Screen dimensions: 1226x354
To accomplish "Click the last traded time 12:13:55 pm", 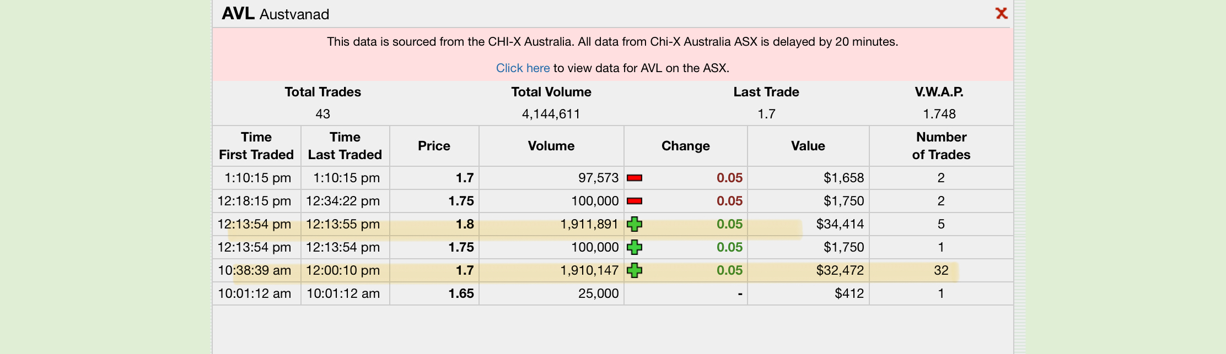I will [343, 224].
